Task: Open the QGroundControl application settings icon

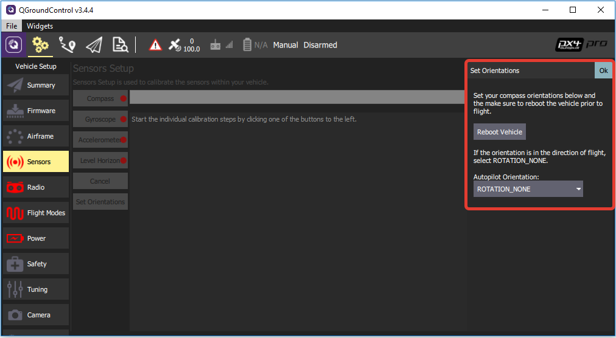Action: pyautogui.click(x=14, y=45)
